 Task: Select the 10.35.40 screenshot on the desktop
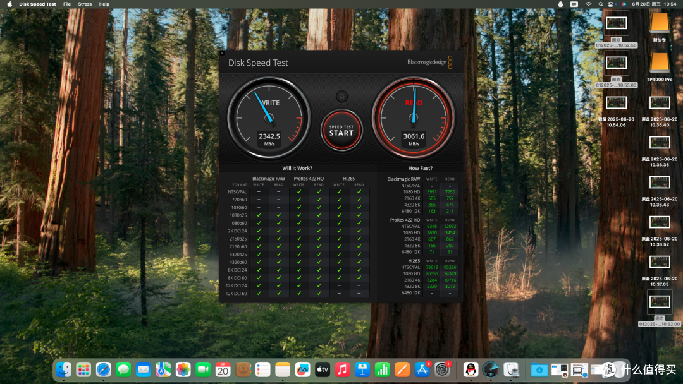coord(660,111)
